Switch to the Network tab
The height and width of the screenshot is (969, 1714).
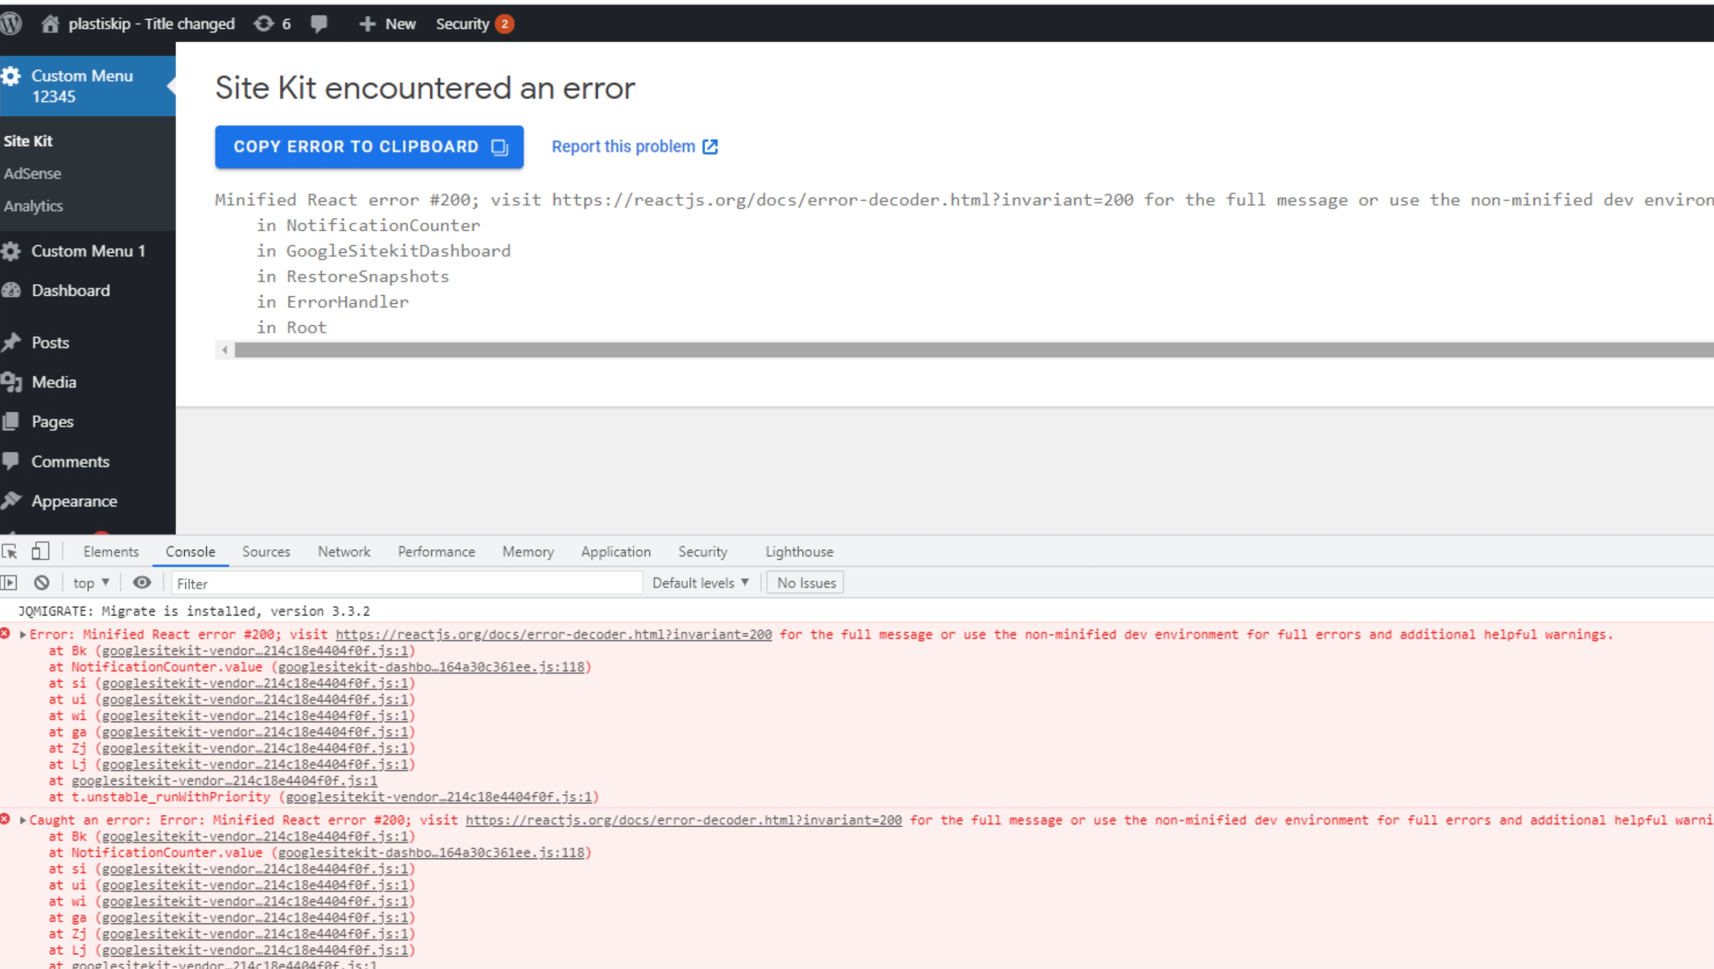click(344, 552)
